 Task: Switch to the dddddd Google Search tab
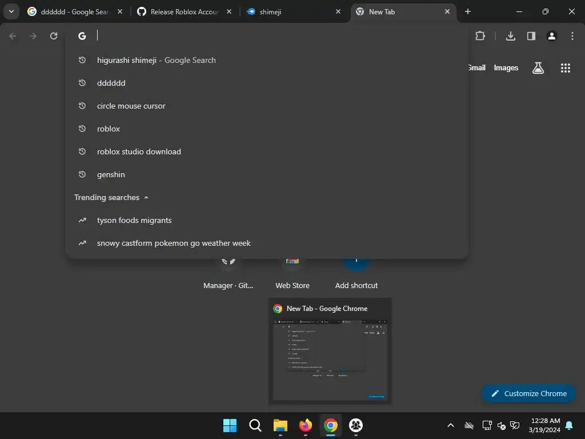75,12
